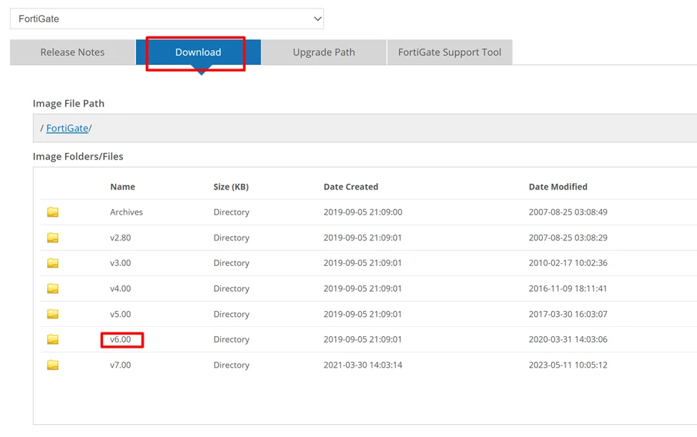Select created date 2021-03-30 14:03:14
The image size is (697, 437).
pyautogui.click(x=362, y=365)
